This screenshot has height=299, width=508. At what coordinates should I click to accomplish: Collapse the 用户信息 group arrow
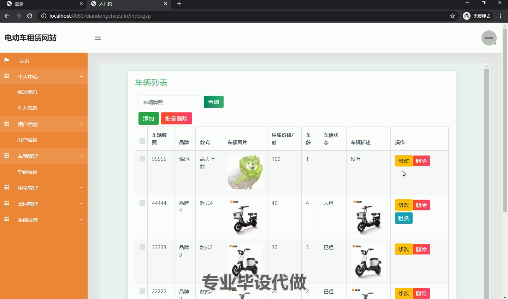[x=81, y=124]
